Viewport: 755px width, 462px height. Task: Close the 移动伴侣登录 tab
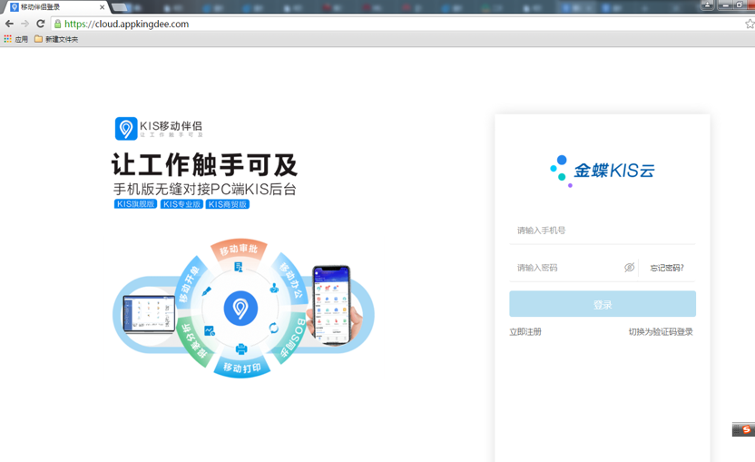102,7
